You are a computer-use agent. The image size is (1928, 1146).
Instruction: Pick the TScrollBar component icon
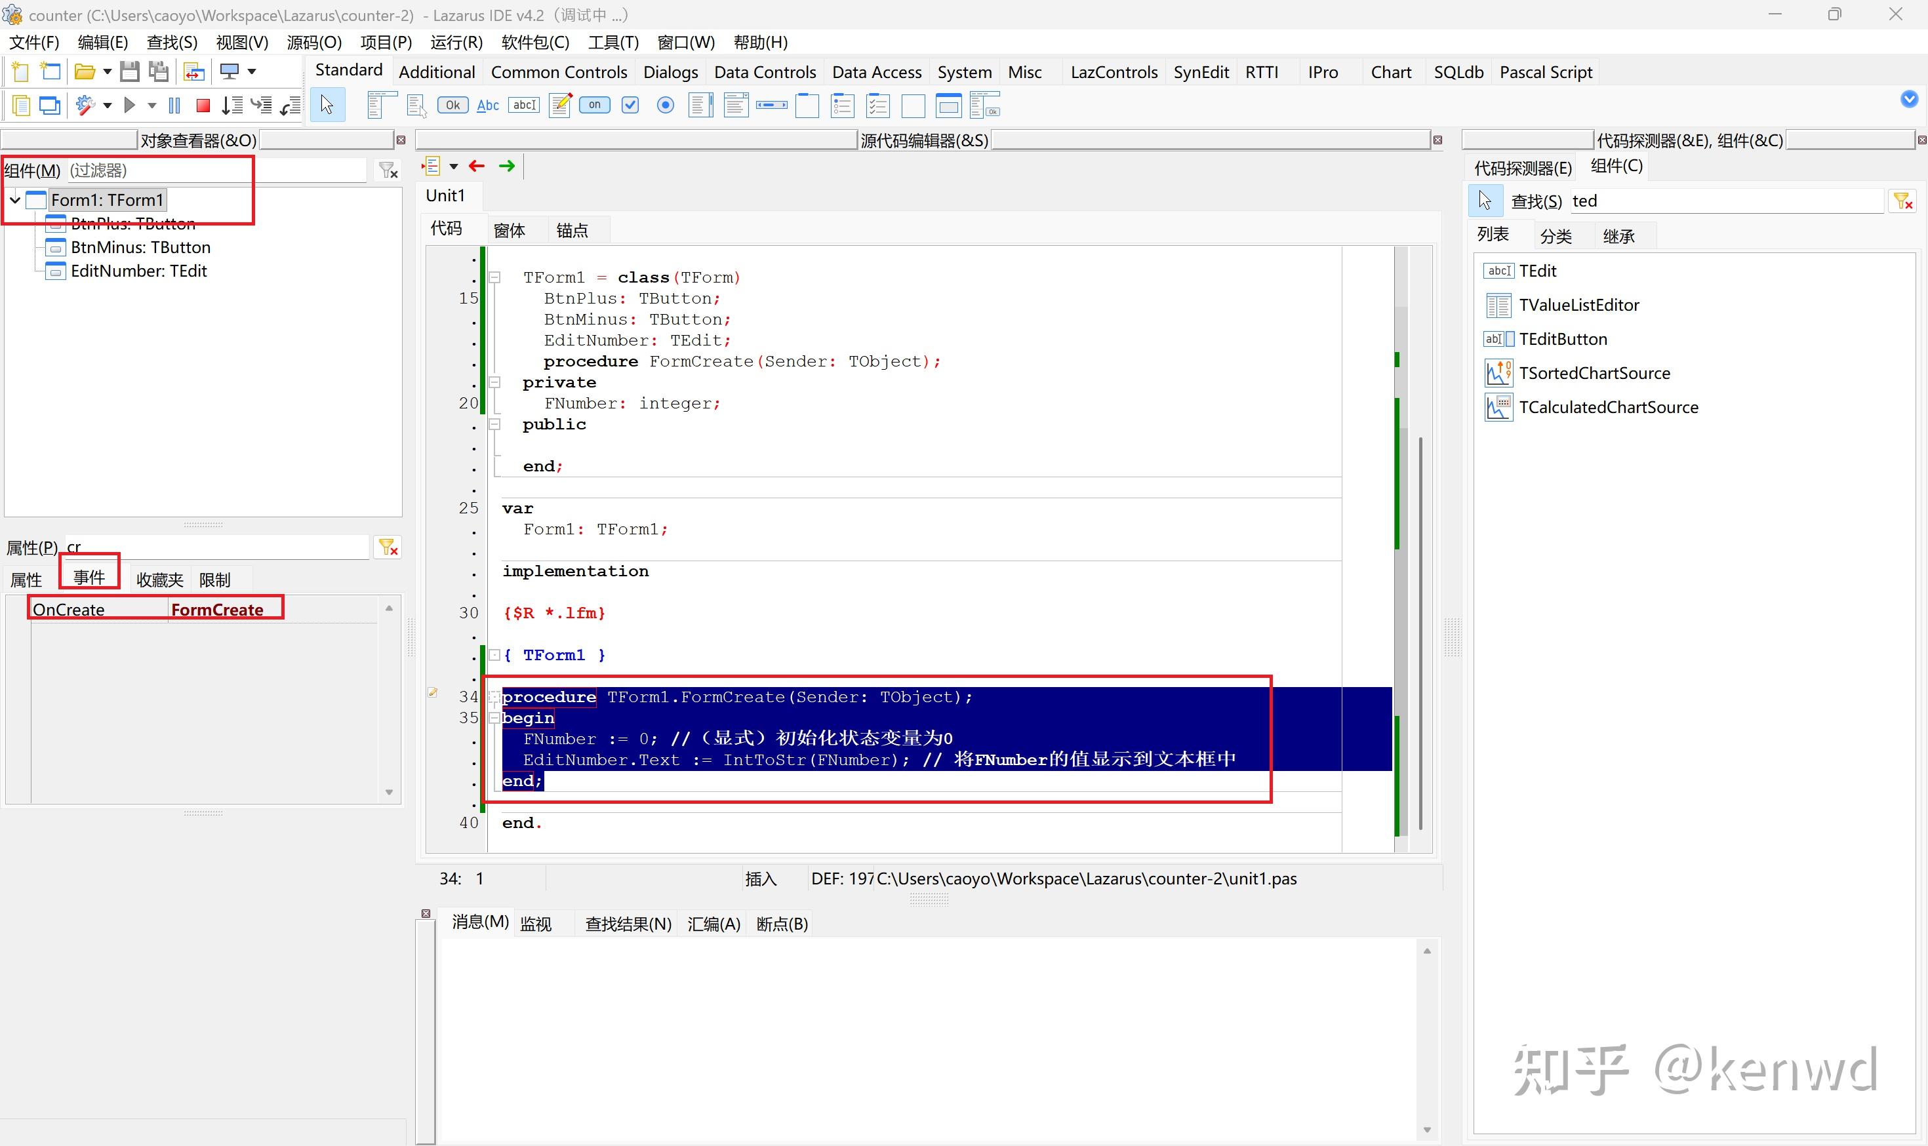click(x=772, y=105)
